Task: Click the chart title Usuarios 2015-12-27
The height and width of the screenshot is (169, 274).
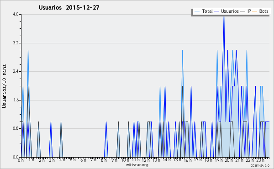Action: (x=69, y=7)
